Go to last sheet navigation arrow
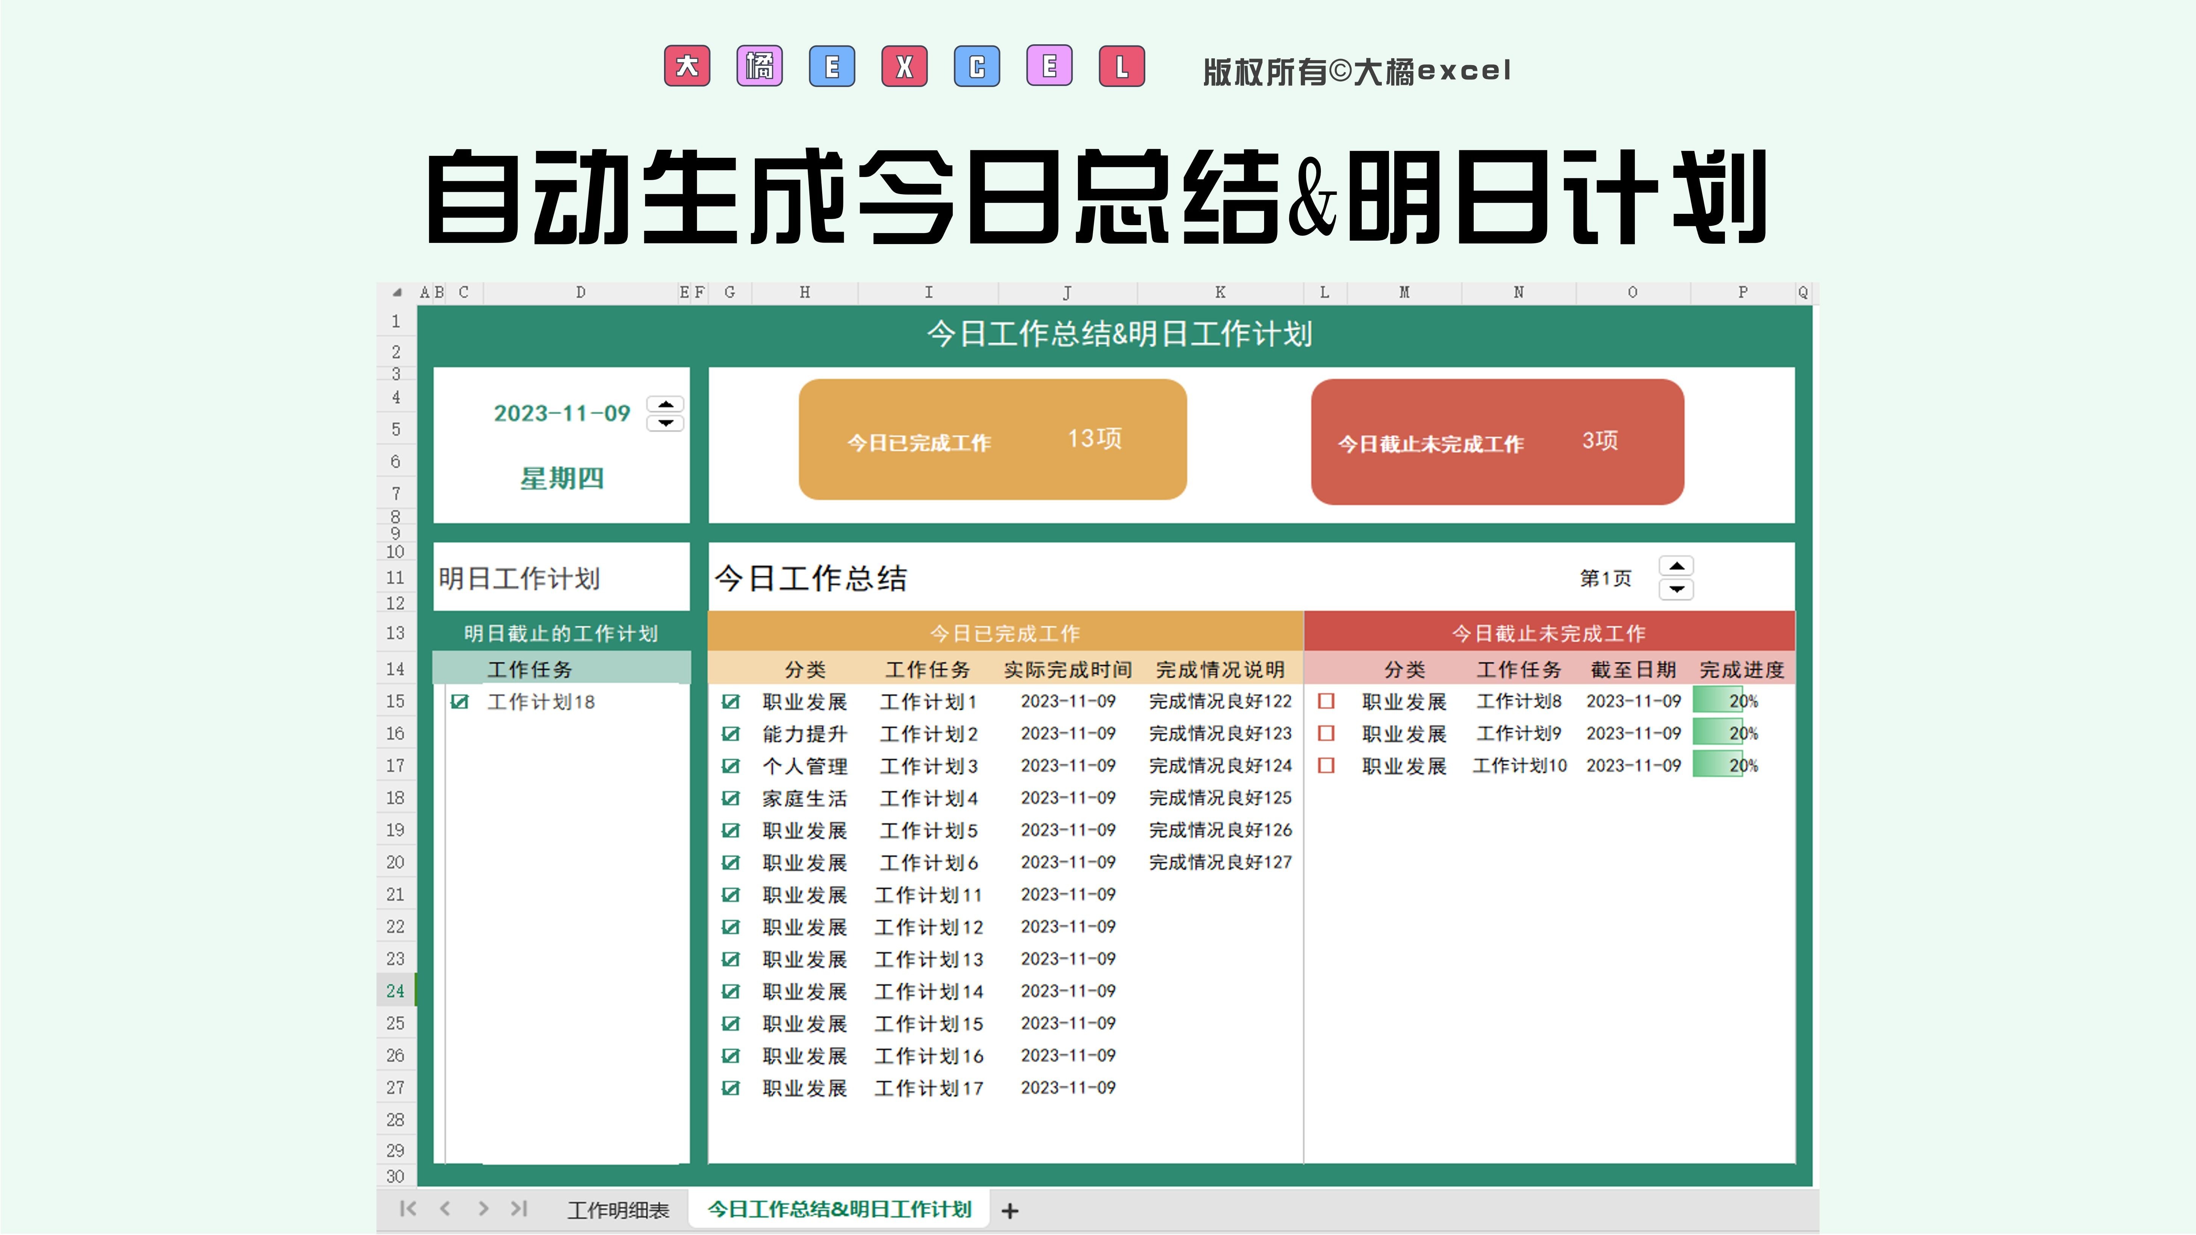This screenshot has height=1235, width=2196. click(519, 1209)
